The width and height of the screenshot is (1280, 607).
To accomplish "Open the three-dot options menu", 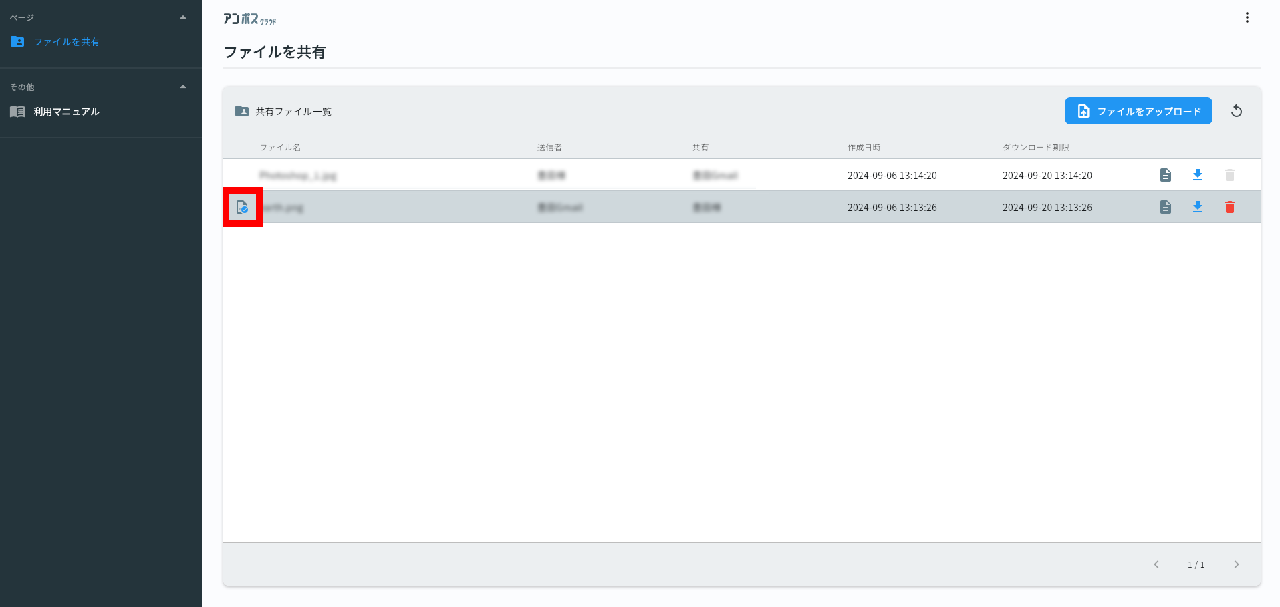I will [1247, 17].
